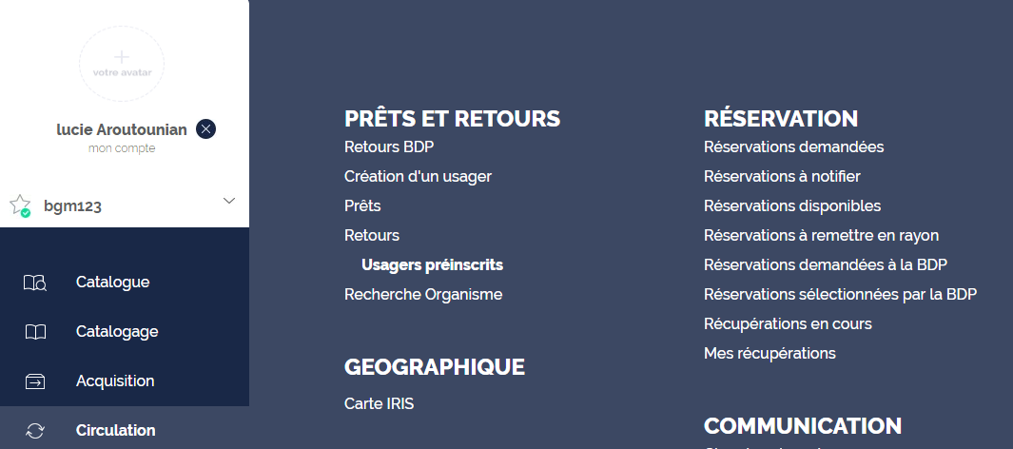Click the avatar upload plus placeholder

tap(122, 64)
